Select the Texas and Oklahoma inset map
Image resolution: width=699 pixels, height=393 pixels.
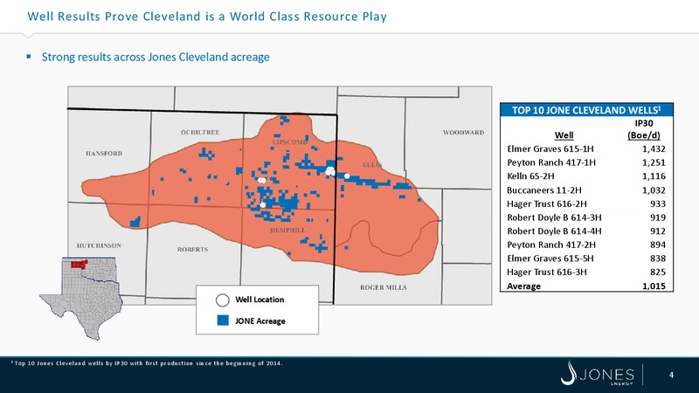pos(81,299)
